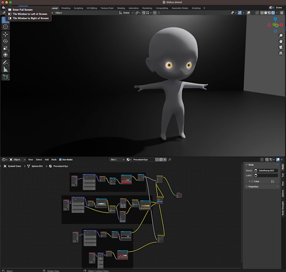Open the Slot 1 material slot dropdown
This screenshot has height=272, width=286.
[x=117, y=160]
